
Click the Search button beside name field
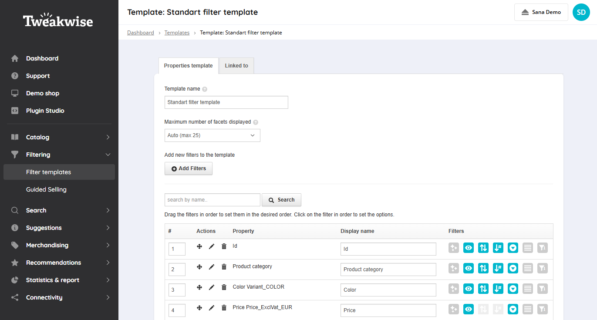tap(281, 200)
